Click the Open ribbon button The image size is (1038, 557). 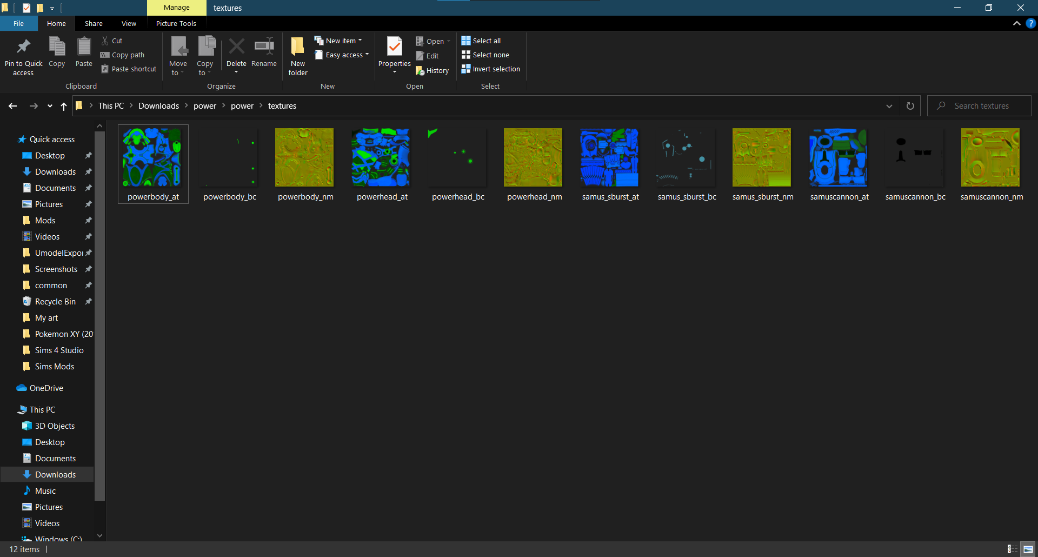tap(432, 41)
